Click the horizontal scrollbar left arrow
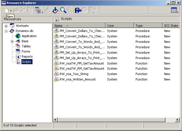The width and height of the screenshot is (182, 131). (x=55, y=120)
